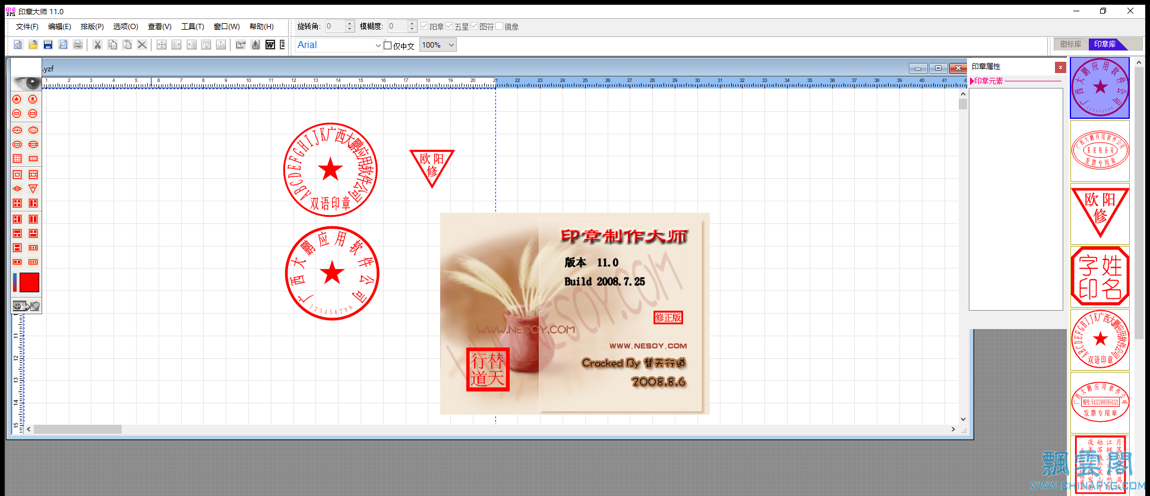Toggle the 图符 checkbox

[474, 26]
